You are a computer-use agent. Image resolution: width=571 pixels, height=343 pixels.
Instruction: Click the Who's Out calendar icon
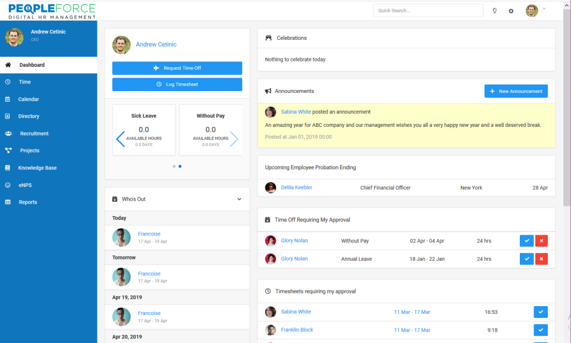[115, 199]
